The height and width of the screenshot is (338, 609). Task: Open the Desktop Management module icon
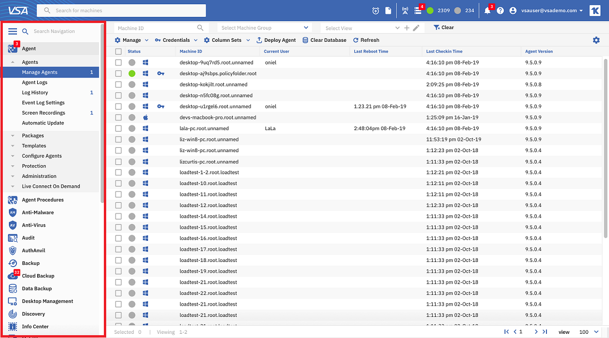13,301
